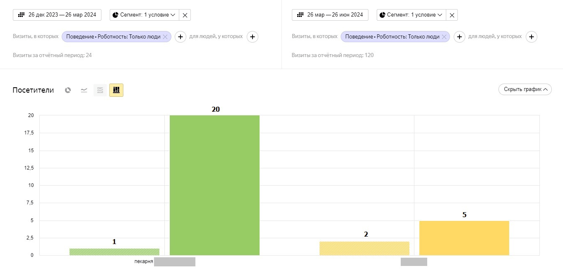Open date picker '26 мар — 26 июн 2024'
This screenshot has width=563, height=273.
pos(330,15)
